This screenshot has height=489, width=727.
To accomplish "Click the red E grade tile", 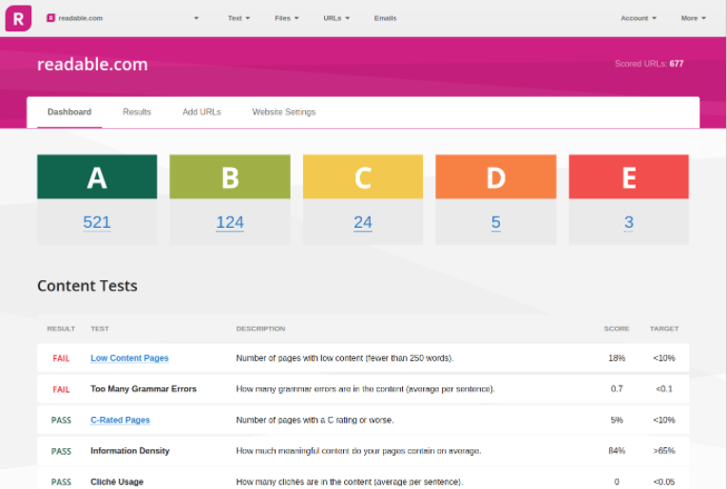I will (629, 177).
